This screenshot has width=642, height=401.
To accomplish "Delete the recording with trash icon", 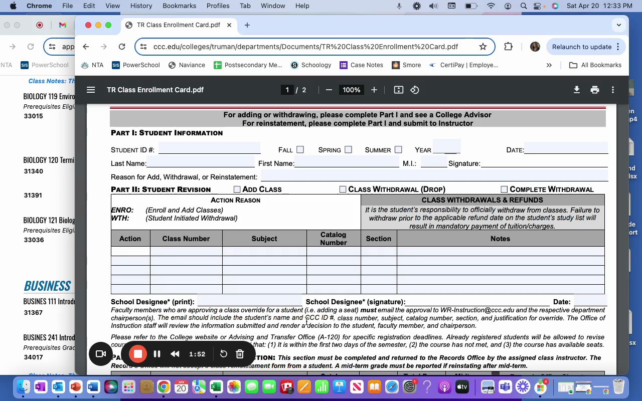I will 240,354.
